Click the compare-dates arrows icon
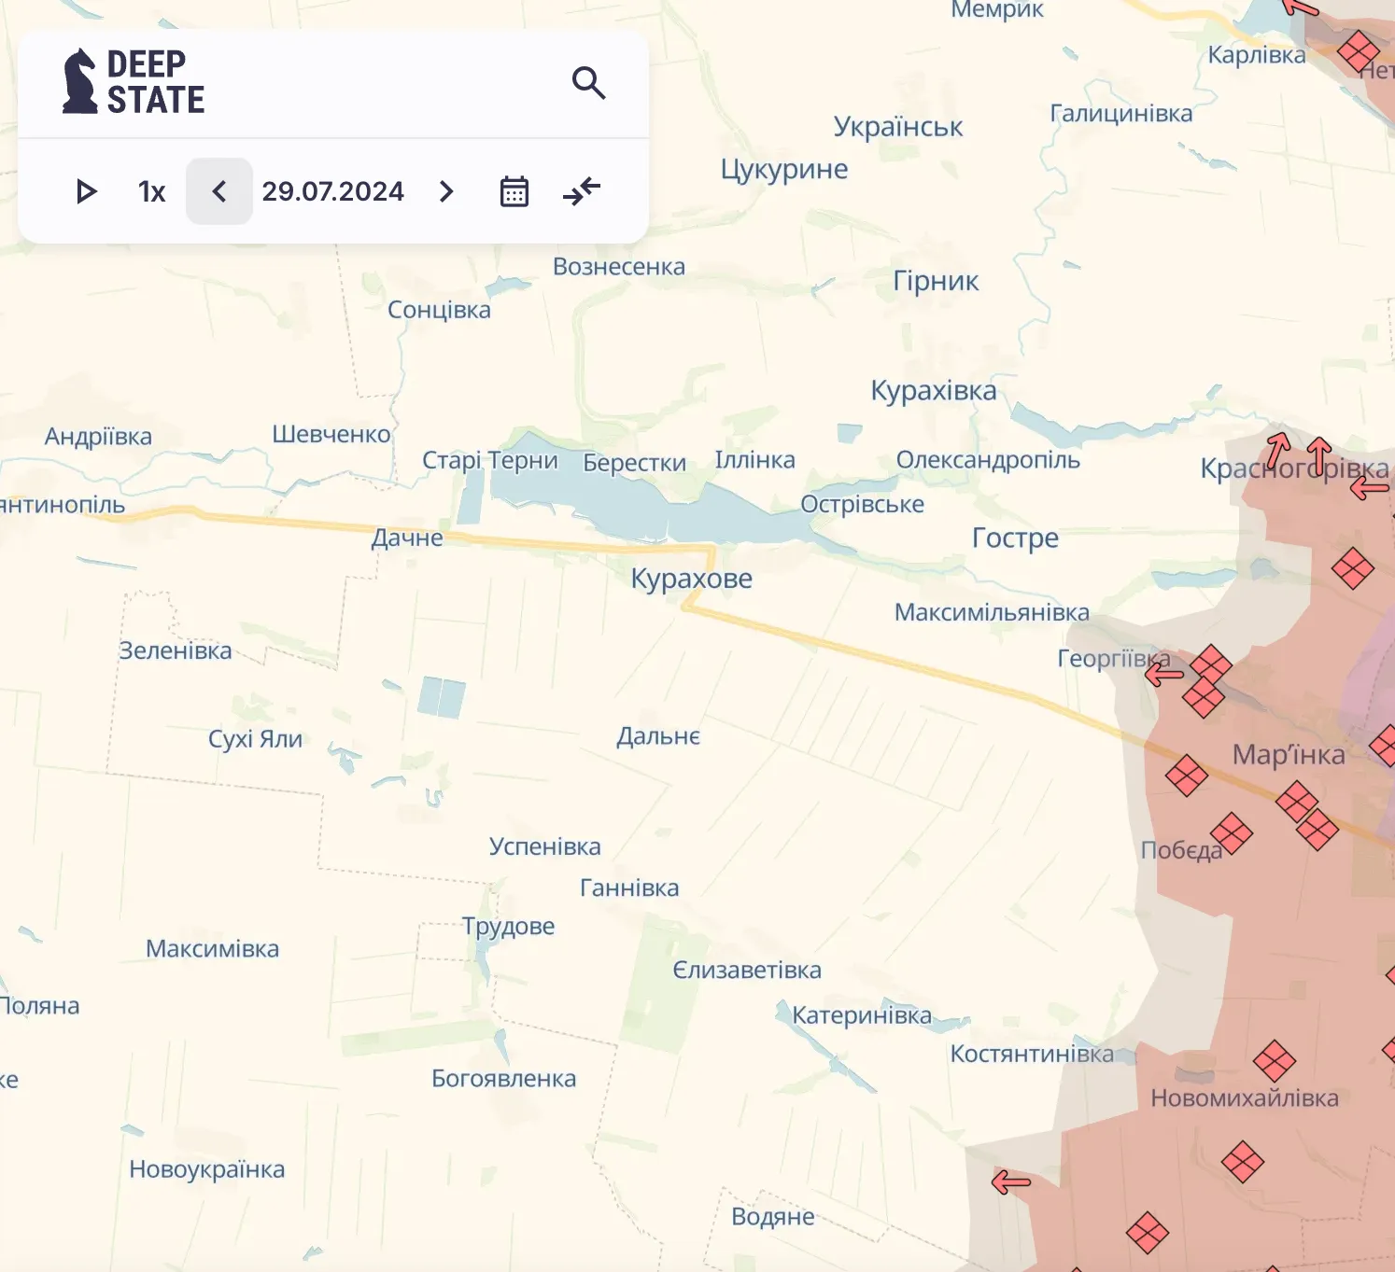The image size is (1395, 1272). click(x=581, y=191)
